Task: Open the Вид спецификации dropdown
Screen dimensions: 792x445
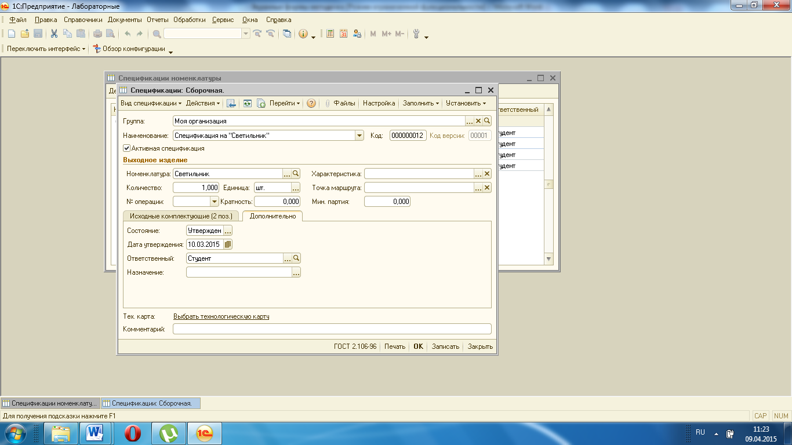Action: 151,103
